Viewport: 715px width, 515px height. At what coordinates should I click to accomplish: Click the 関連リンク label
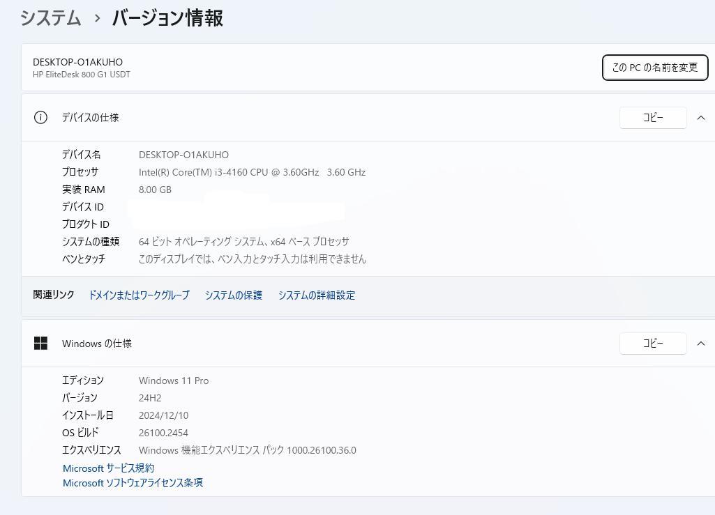point(53,295)
